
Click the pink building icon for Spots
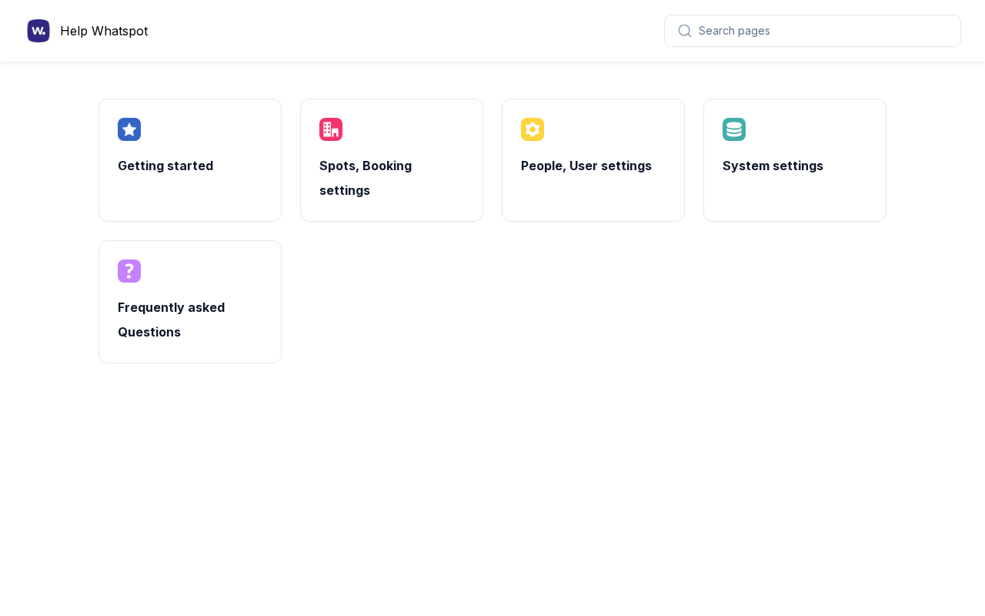click(331, 129)
